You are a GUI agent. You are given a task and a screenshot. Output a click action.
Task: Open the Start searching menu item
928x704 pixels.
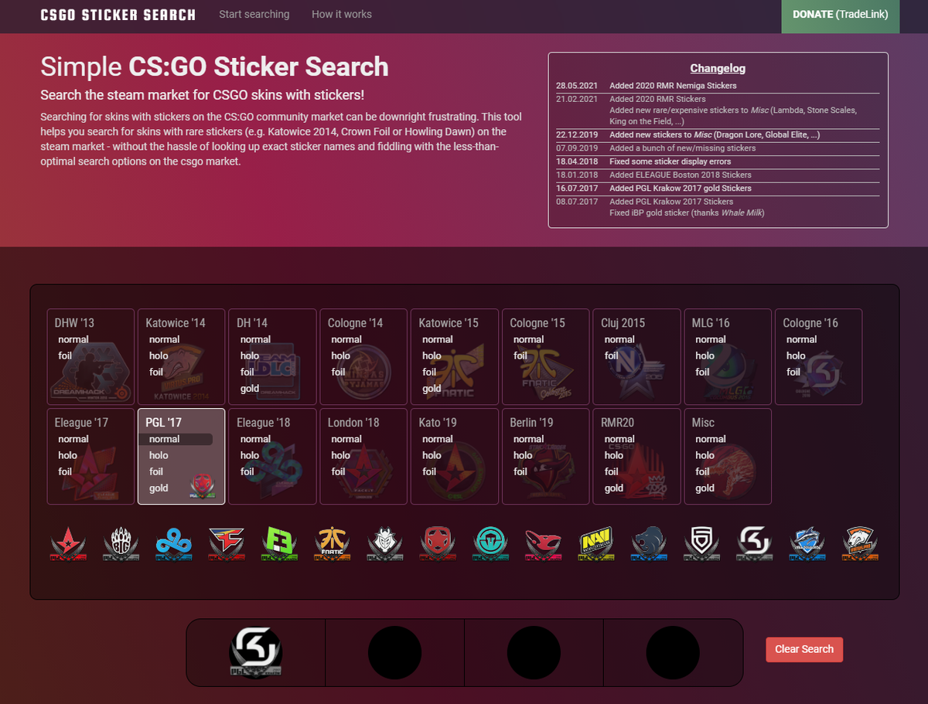254,14
